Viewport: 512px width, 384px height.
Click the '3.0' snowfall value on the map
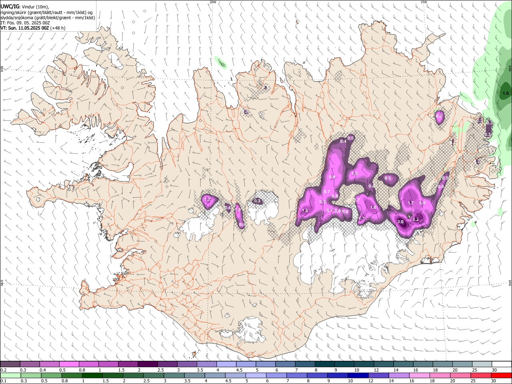click(400, 222)
